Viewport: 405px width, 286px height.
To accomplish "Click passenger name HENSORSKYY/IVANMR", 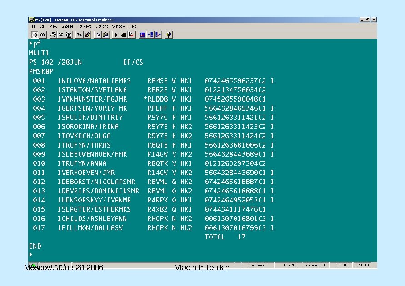I will [96, 200].
